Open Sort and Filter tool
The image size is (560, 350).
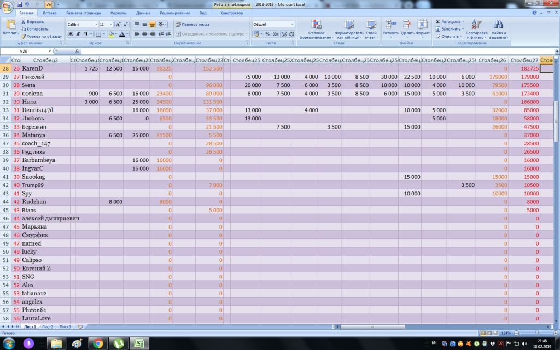point(477,25)
